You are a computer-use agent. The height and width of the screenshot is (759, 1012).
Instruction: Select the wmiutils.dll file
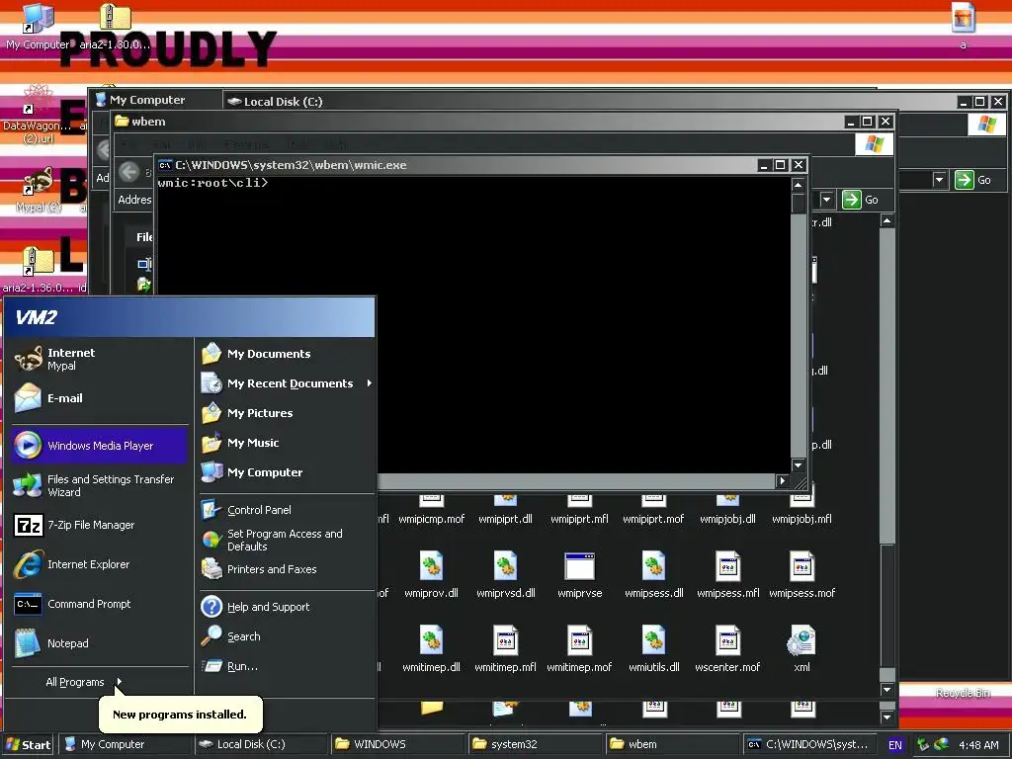654,648
